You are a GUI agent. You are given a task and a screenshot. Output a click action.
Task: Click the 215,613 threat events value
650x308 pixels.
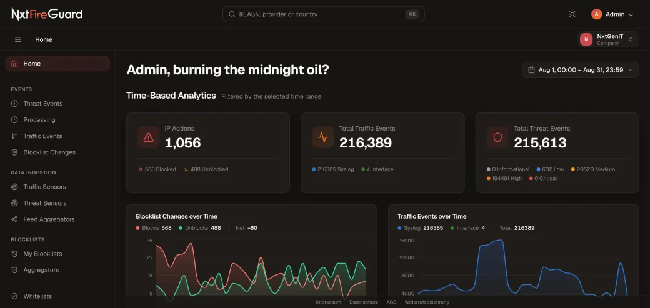(540, 143)
